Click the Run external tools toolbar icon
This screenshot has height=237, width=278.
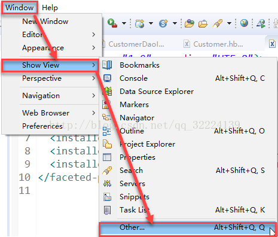coord(112,23)
